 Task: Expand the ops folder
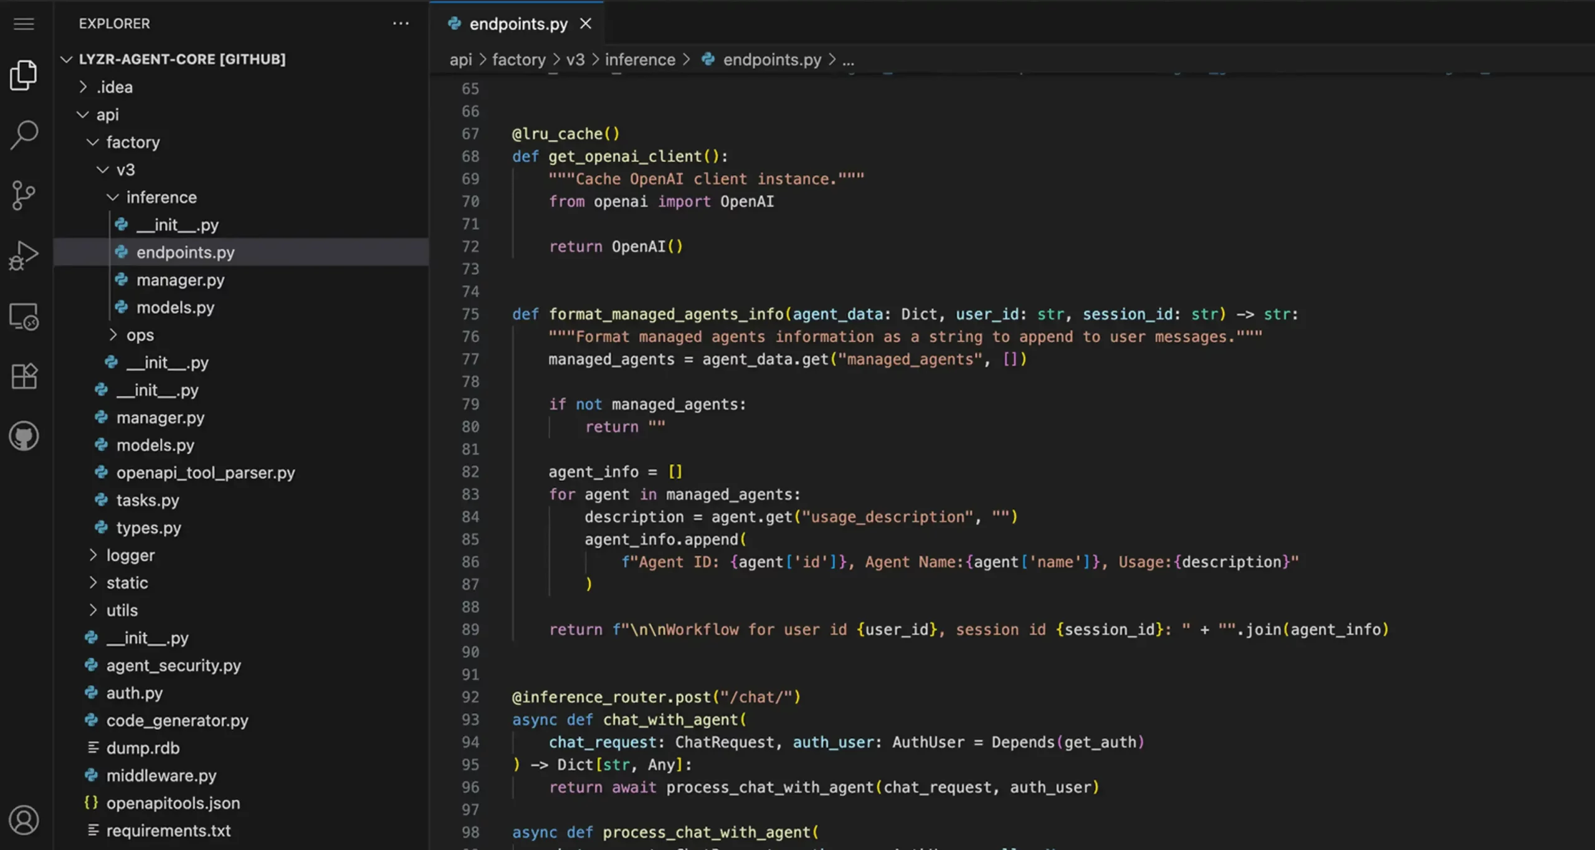coord(140,335)
